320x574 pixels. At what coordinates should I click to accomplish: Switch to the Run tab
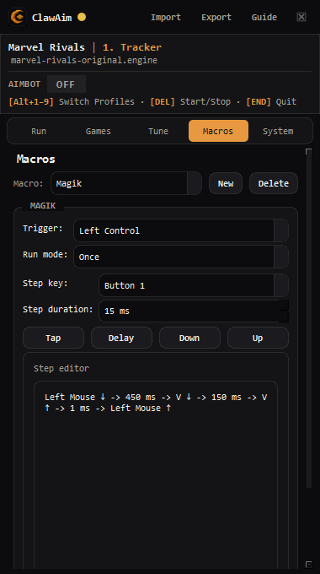(39, 131)
